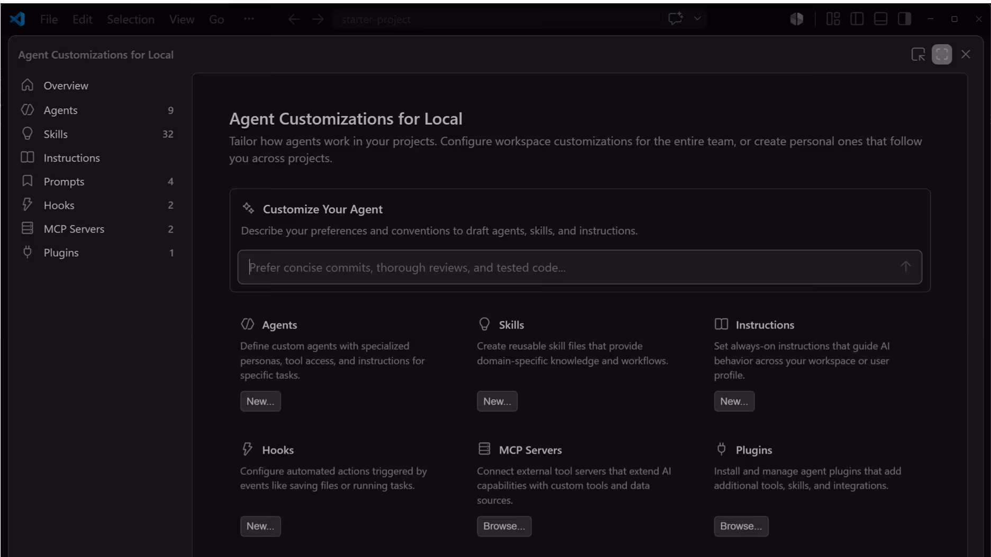Click the Prompts bookmark sidebar icon

click(x=28, y=181)
